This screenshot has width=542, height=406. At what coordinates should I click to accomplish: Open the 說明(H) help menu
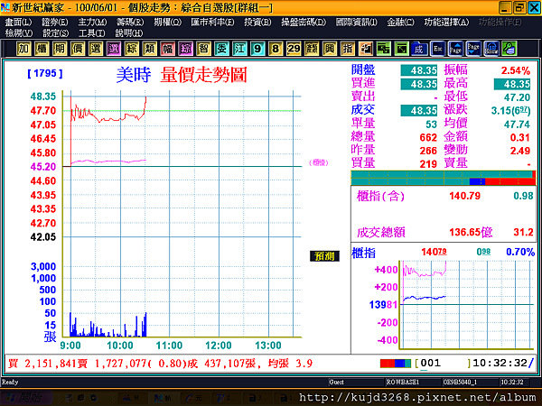(128, 33)
